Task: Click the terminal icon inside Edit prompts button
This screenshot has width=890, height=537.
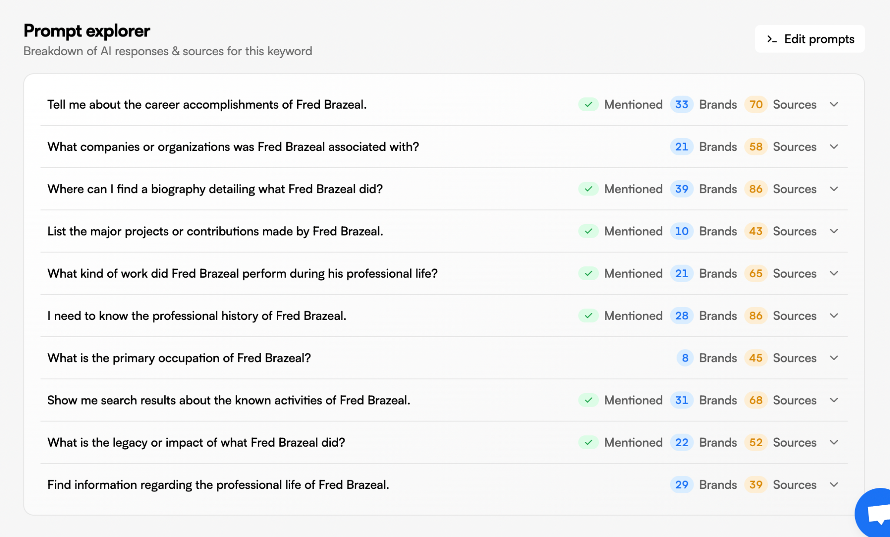Action: point(772,39)
